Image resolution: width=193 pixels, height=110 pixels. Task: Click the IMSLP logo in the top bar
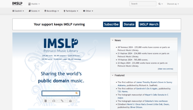(17, 4)
